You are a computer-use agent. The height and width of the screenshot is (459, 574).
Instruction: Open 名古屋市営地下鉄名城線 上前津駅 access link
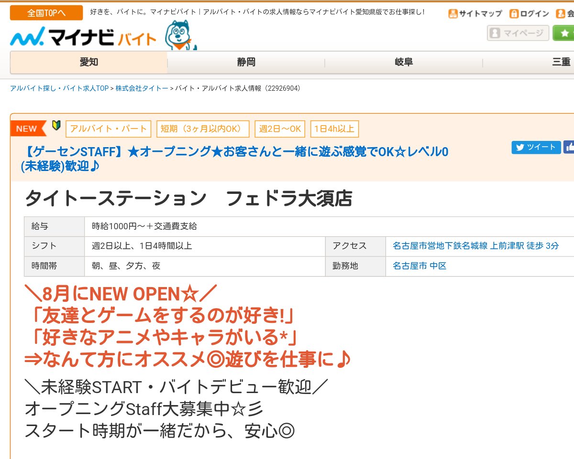tap(475, 246)
